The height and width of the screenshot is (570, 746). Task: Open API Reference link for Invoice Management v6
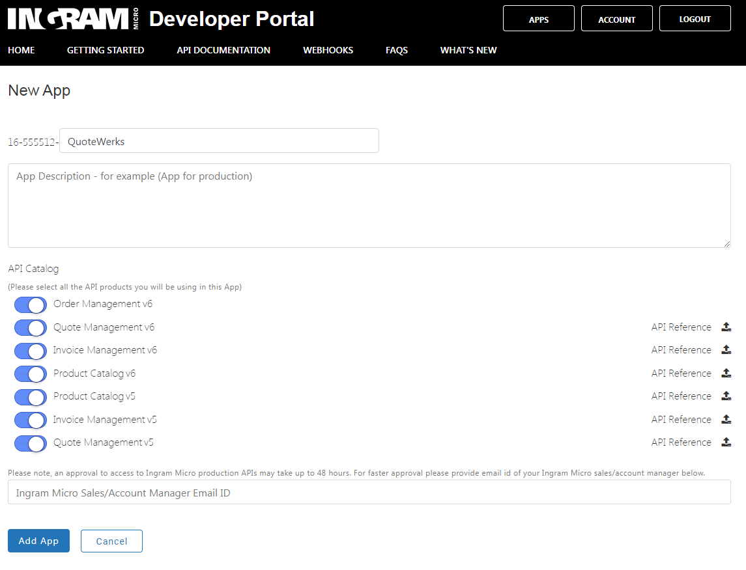point(681,350)
